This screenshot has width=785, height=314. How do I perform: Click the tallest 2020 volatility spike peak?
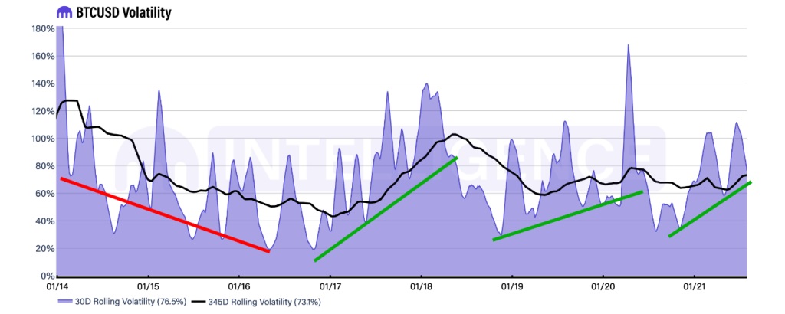628,46
